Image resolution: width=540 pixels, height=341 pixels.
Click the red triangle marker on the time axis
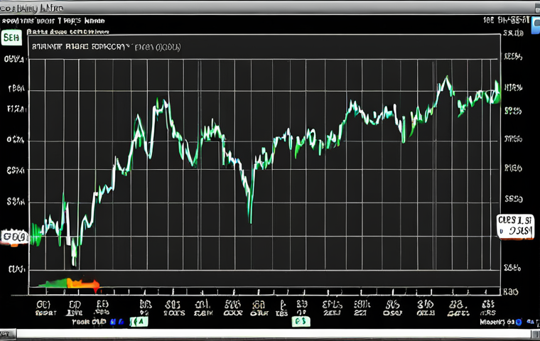(x=97, y=291)
